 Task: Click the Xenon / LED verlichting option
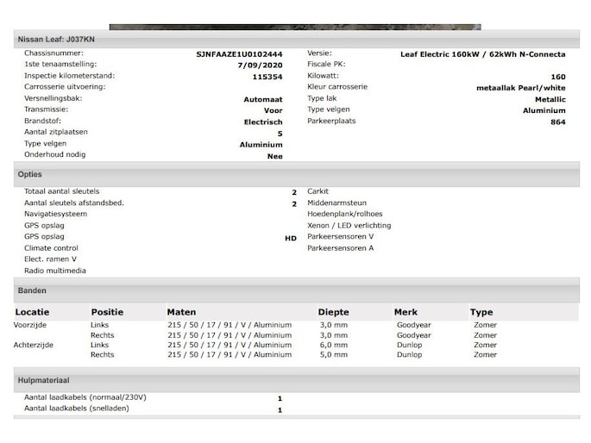(x=349, y=226)
